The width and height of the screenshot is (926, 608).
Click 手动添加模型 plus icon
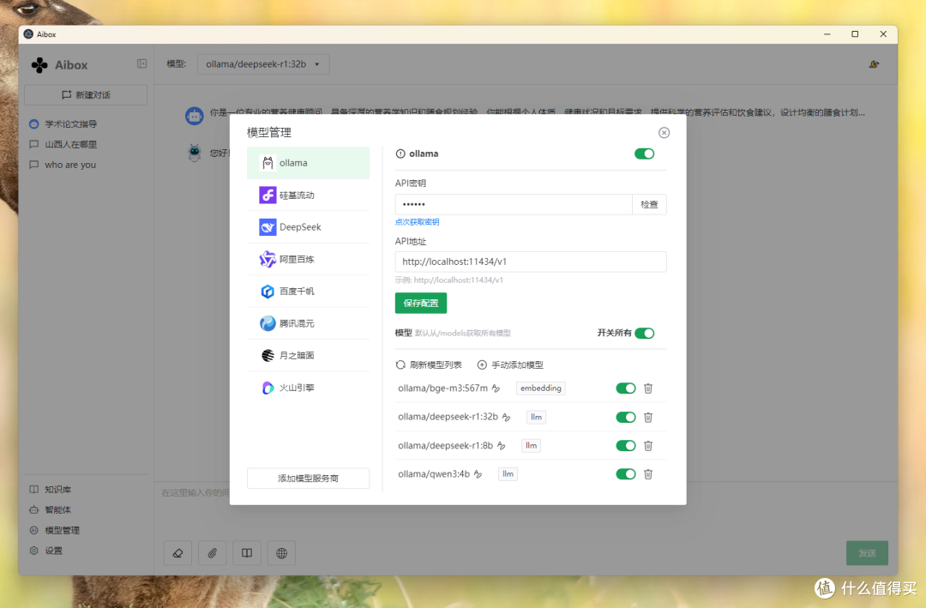tap(482, 365)
